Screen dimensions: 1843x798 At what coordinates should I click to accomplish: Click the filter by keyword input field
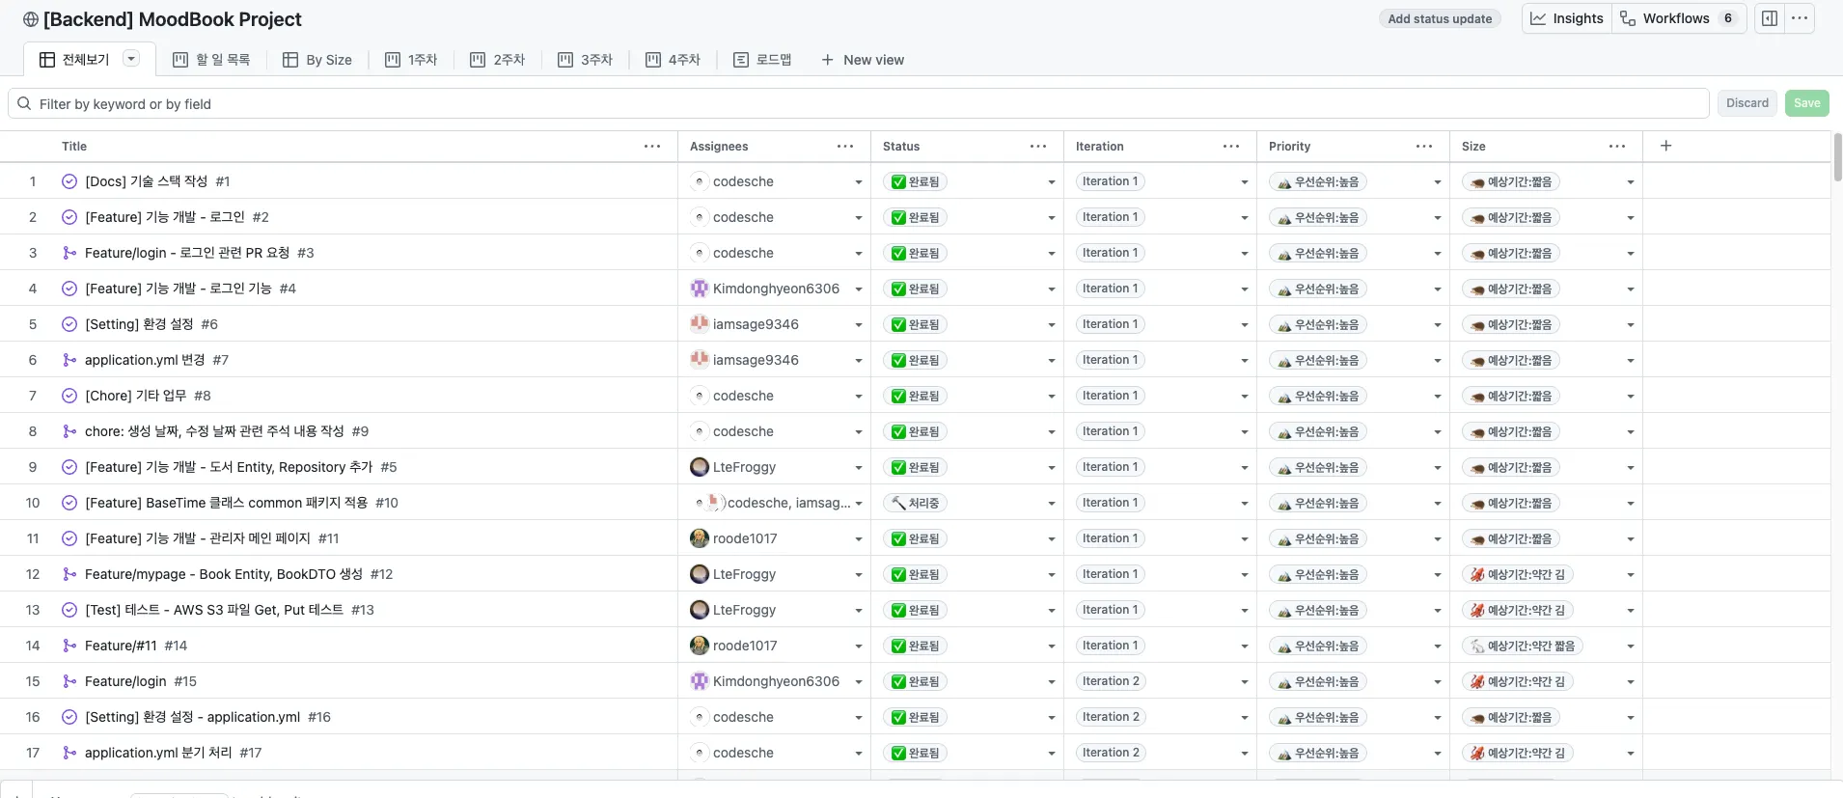click(x=859, y=103)
